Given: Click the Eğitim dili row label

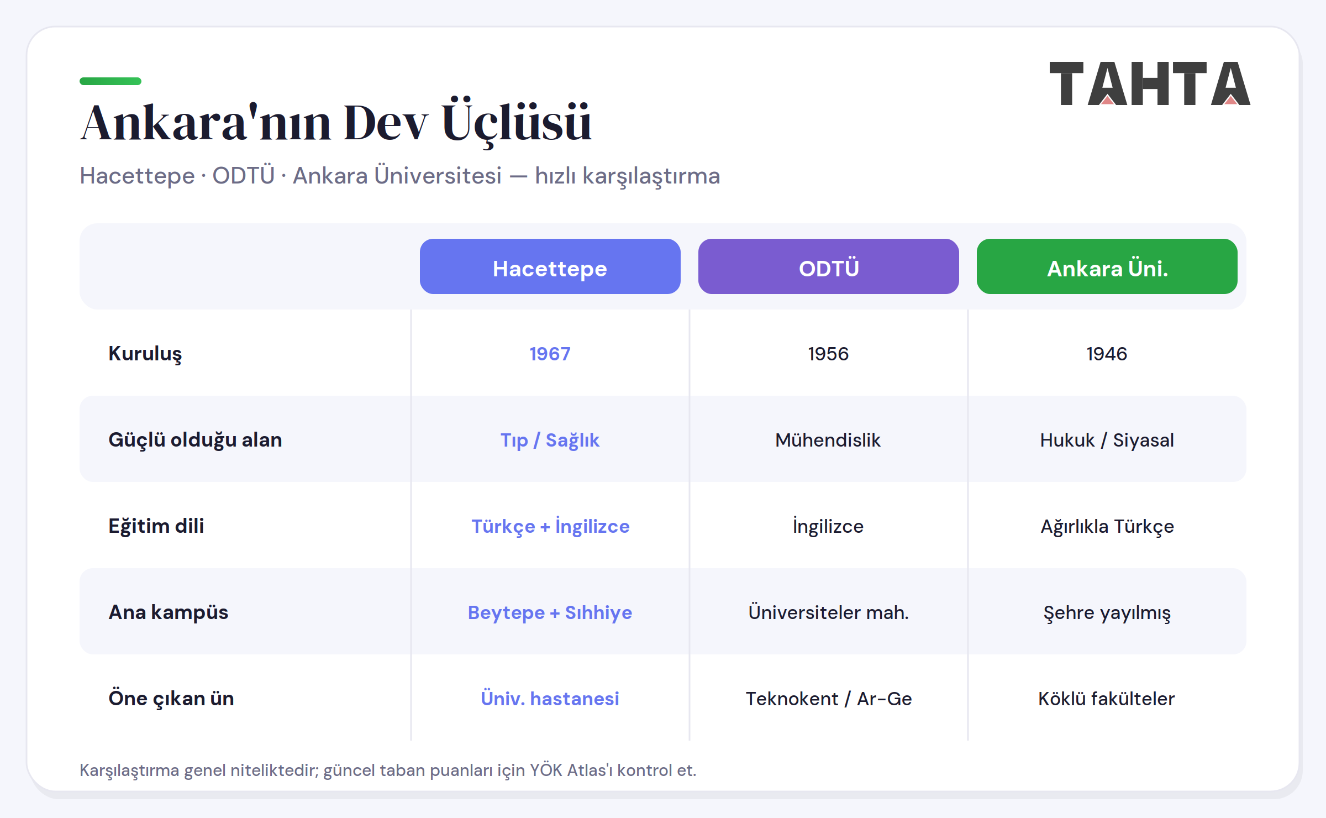Looking at the screenshot, I should click(x=156, y=526).
